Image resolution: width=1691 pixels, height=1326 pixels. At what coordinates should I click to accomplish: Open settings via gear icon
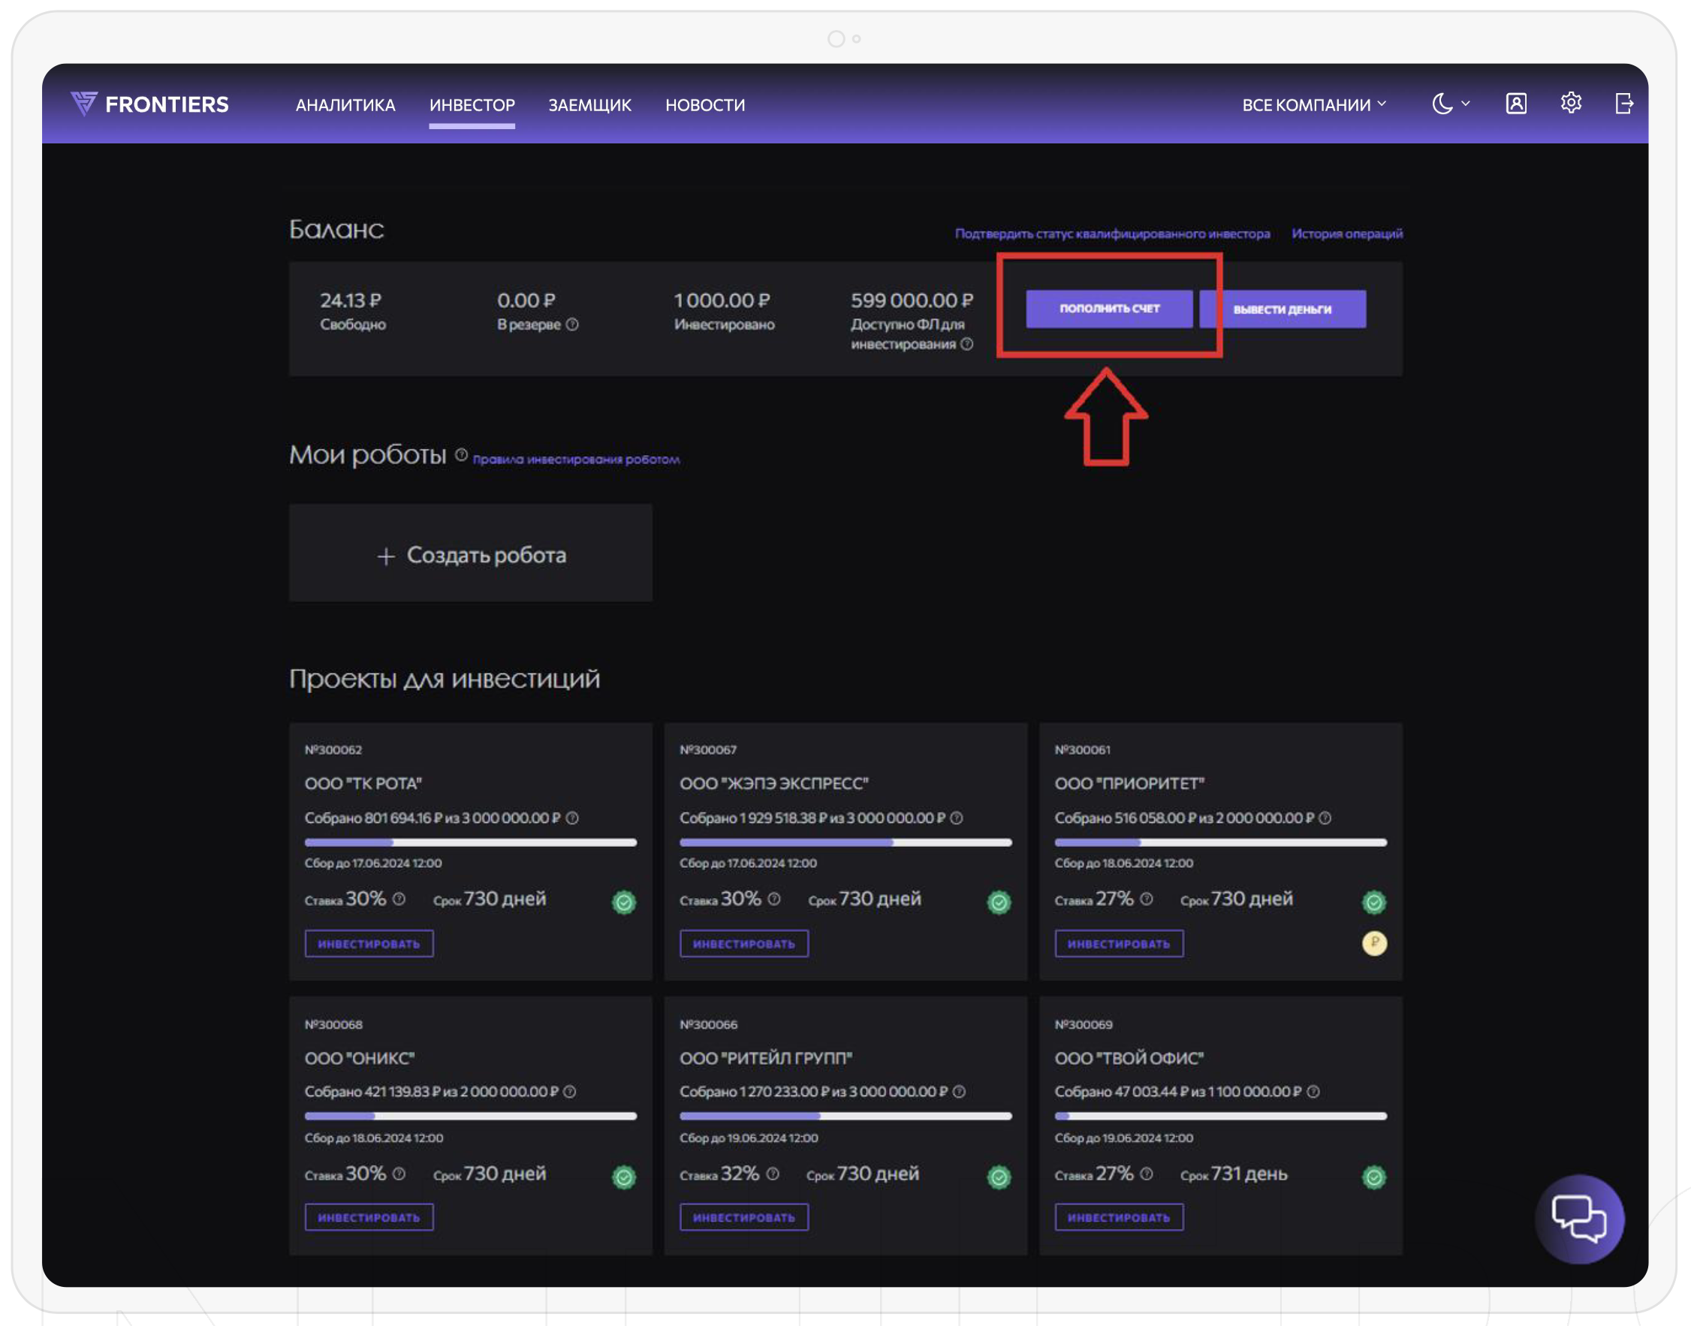[1571, 102]
